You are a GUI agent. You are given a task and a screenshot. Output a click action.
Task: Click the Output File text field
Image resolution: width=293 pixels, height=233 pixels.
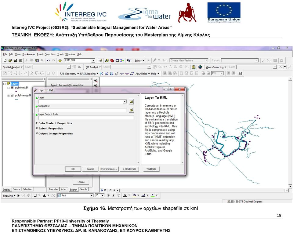[83, 110]
